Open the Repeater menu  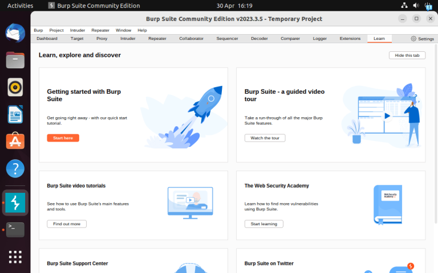point(100,30)
